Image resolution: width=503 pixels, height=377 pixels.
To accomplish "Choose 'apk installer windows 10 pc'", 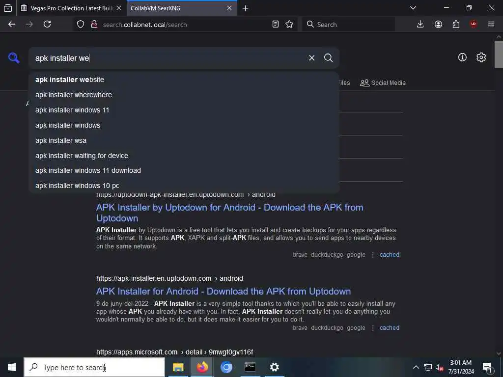I will pyautogui.click(x=184, y=186).
